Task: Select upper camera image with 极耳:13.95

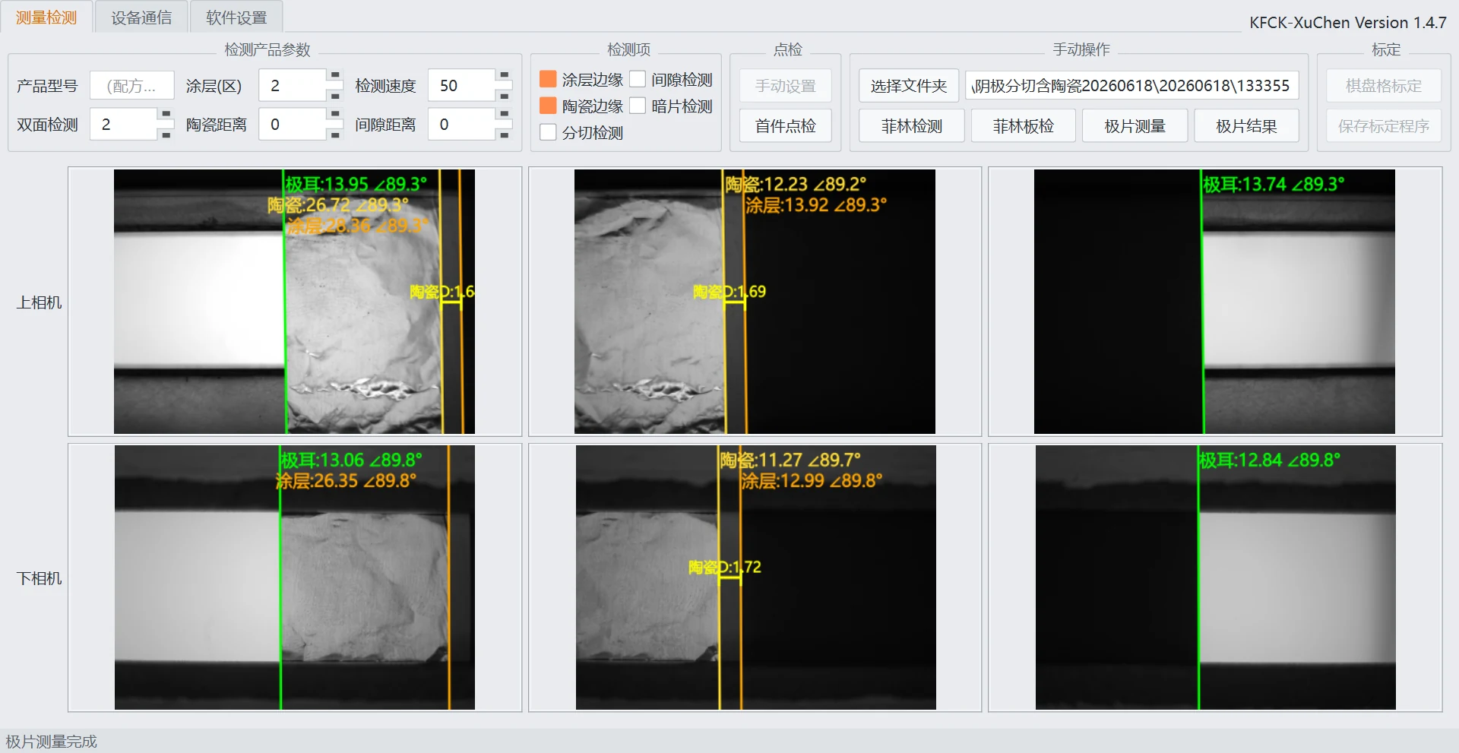Action: point(295,302)
